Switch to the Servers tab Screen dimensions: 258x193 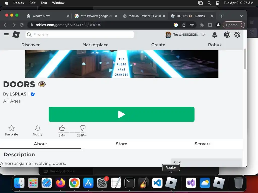pyautogui.click(x=203, y=144)
